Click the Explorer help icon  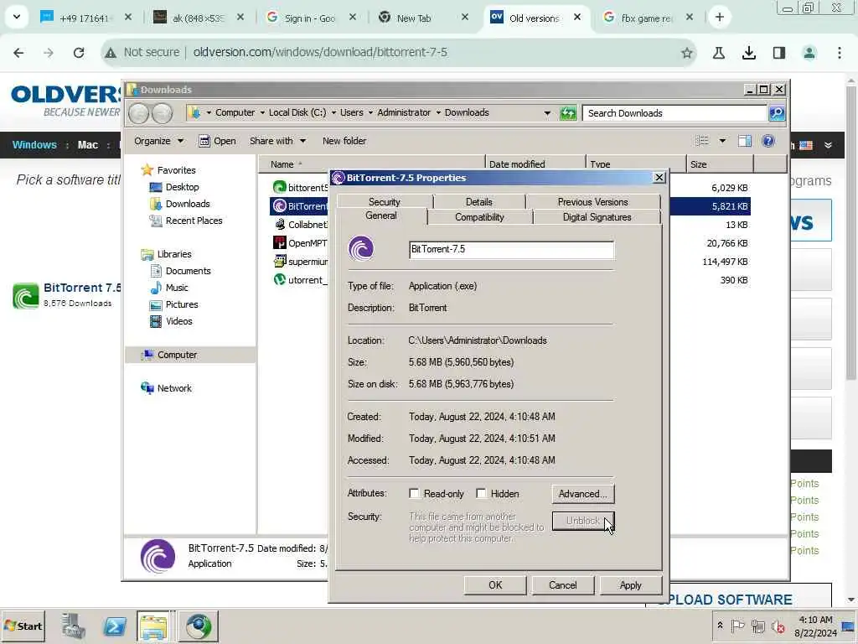(768, 141)
